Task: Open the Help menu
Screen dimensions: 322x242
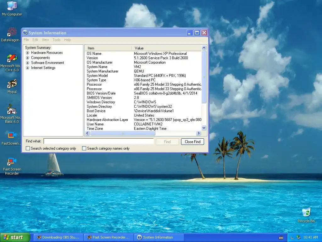Action: coord(67,40)
